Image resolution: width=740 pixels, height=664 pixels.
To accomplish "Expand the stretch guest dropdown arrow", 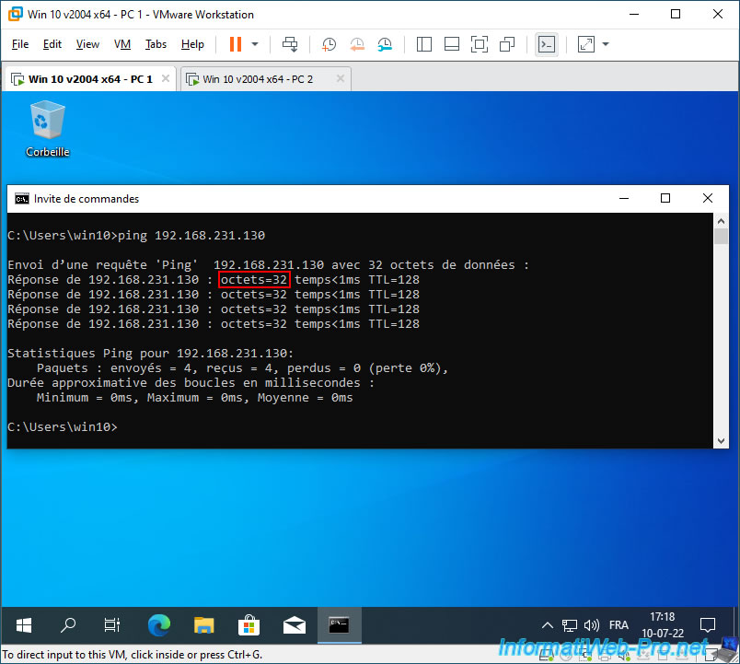I will pos(605,44).
